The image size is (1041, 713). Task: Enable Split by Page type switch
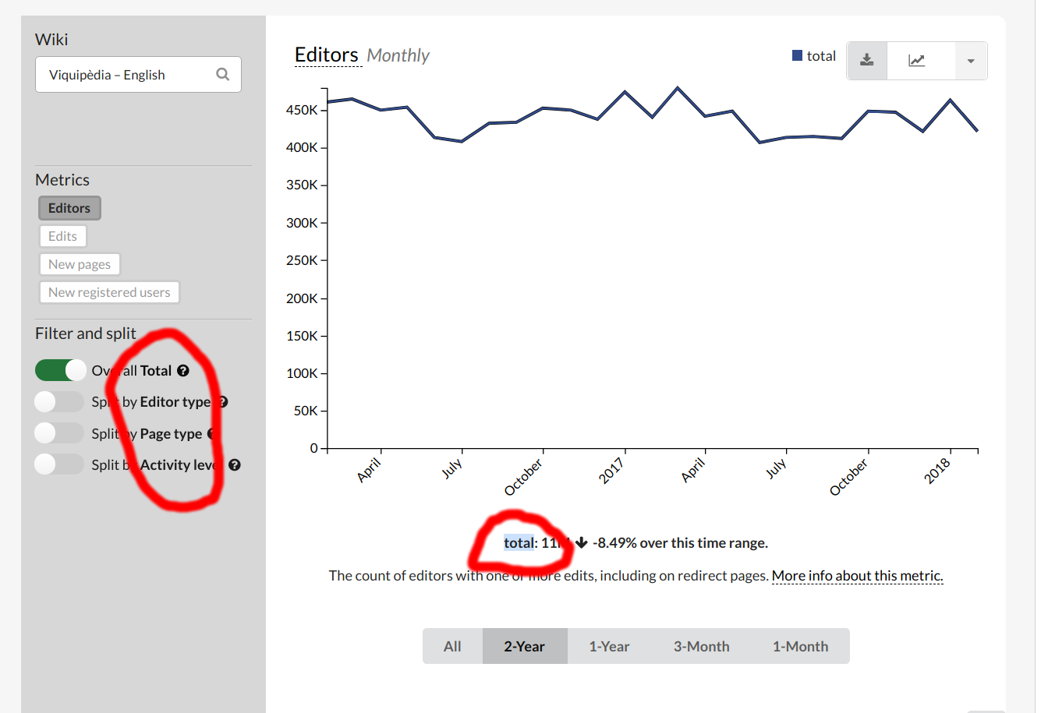(x=58, y=432)
